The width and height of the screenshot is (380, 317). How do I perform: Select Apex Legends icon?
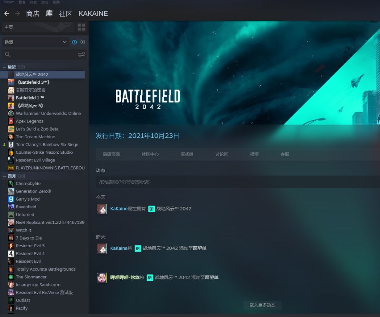pos(11,121)
